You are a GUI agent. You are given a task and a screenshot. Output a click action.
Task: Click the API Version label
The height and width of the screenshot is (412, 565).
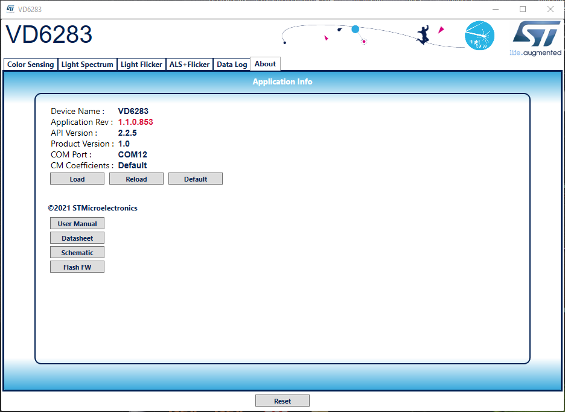click(x=74, y=133)
